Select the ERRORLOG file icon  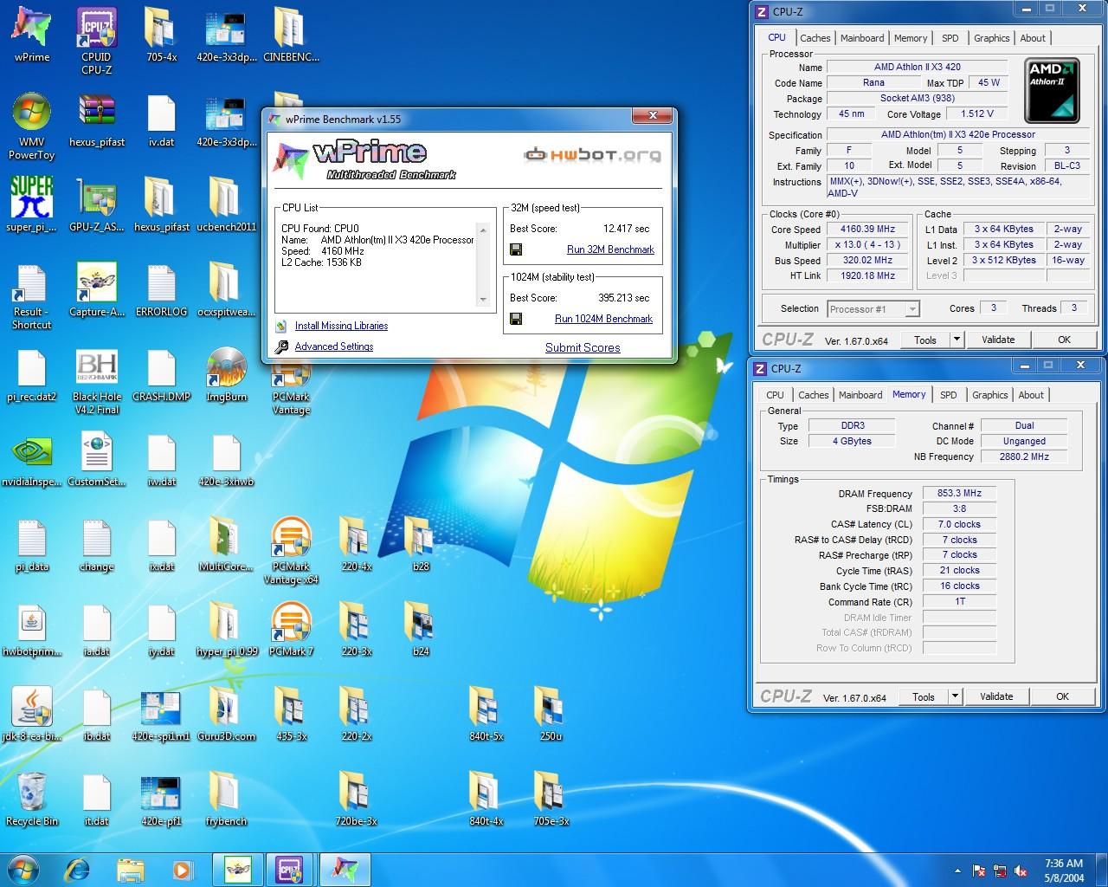point(161,289)
